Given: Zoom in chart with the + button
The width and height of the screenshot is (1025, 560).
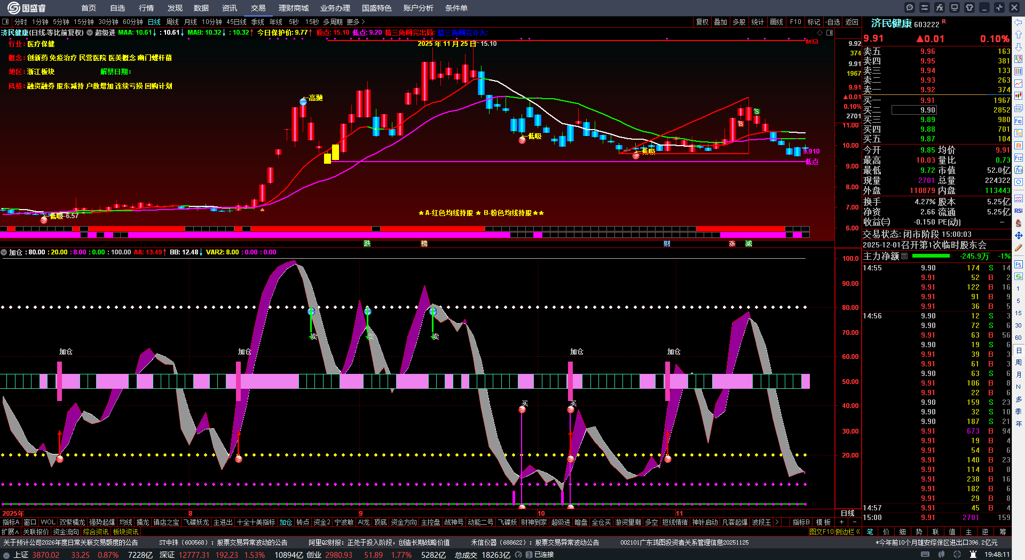Looking at the screenshot, I should [x=841, y=522].
